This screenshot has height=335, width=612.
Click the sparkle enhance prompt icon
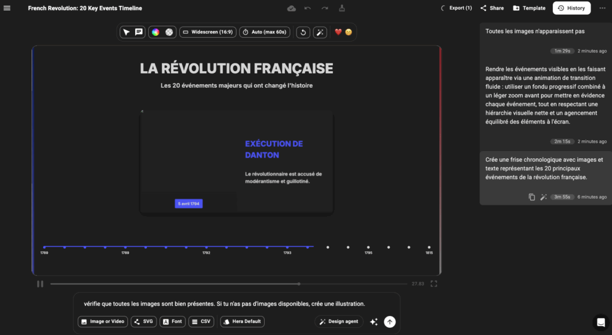click(x=374, y=321)
